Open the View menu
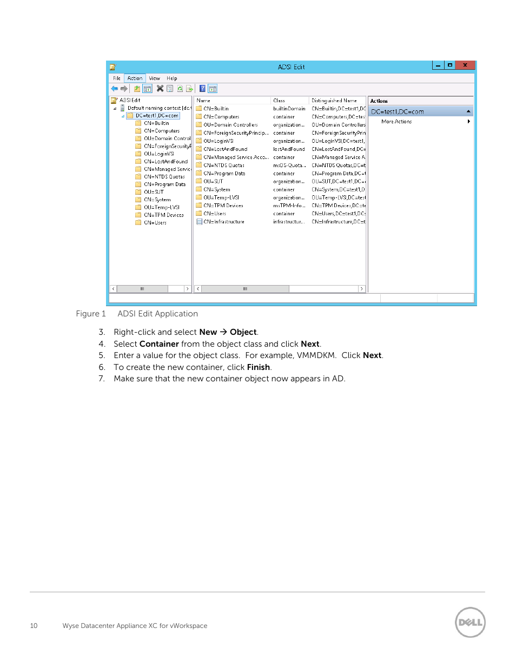Screen dimensions: 516x668 155,78
